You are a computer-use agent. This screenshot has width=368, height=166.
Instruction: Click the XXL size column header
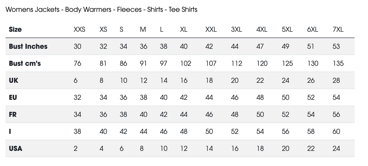pyautogui.click(x=211, y=29)
